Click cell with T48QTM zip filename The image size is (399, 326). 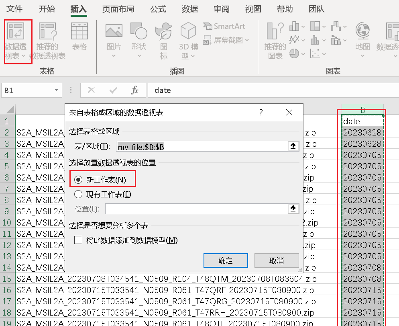click(x=178, y=279)
